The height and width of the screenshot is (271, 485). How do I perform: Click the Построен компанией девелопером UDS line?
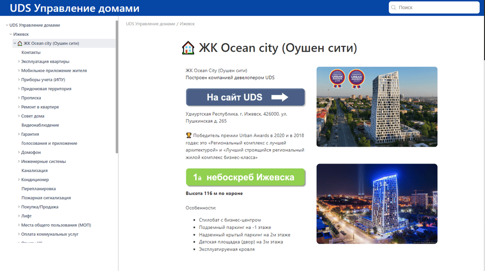[230, 77]
